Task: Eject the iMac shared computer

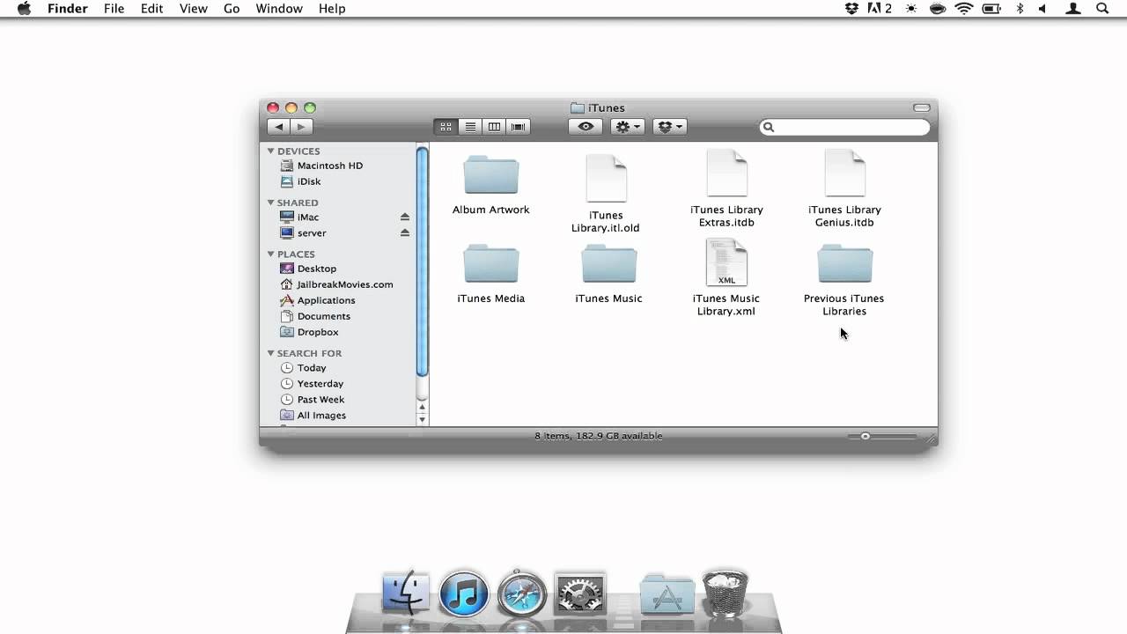Action: (405, 217)
